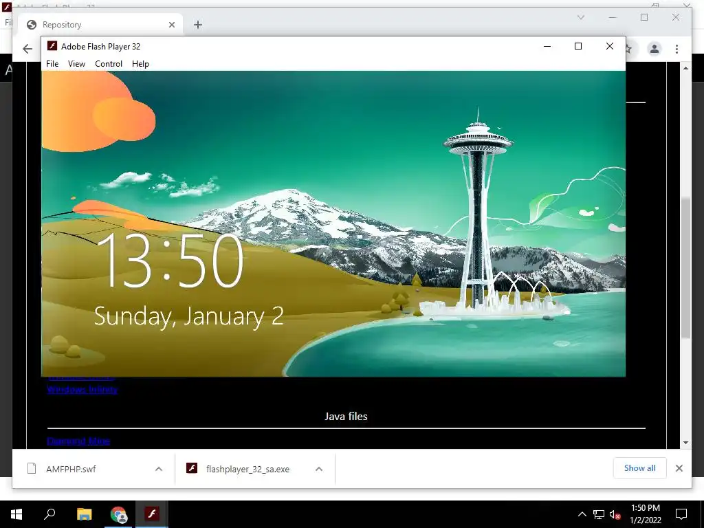Expand Chrome tab search chevron
The width and height of the screenshot is (704, 528).
[x=580, y=17]
